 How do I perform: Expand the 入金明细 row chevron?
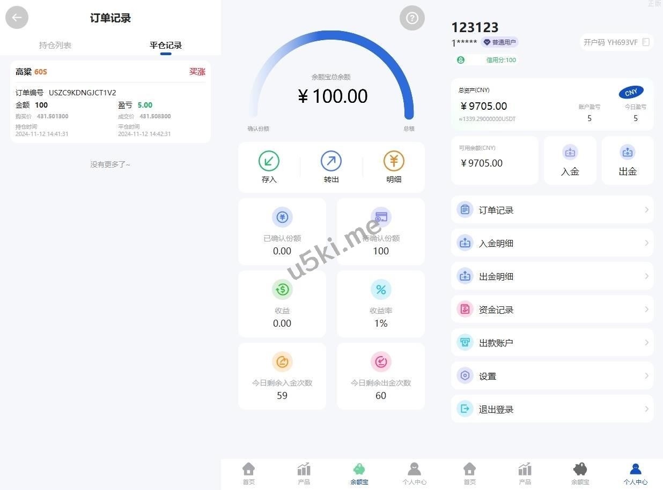(x=646, y=243)
